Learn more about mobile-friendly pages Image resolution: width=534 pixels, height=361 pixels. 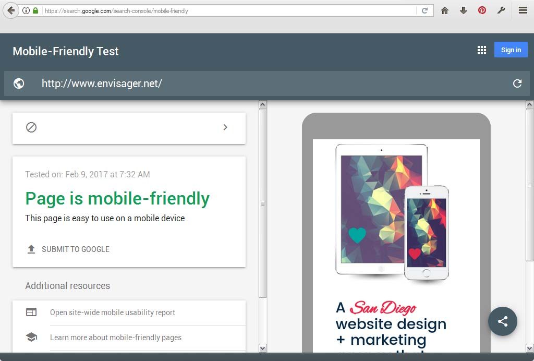pos(116,338)
